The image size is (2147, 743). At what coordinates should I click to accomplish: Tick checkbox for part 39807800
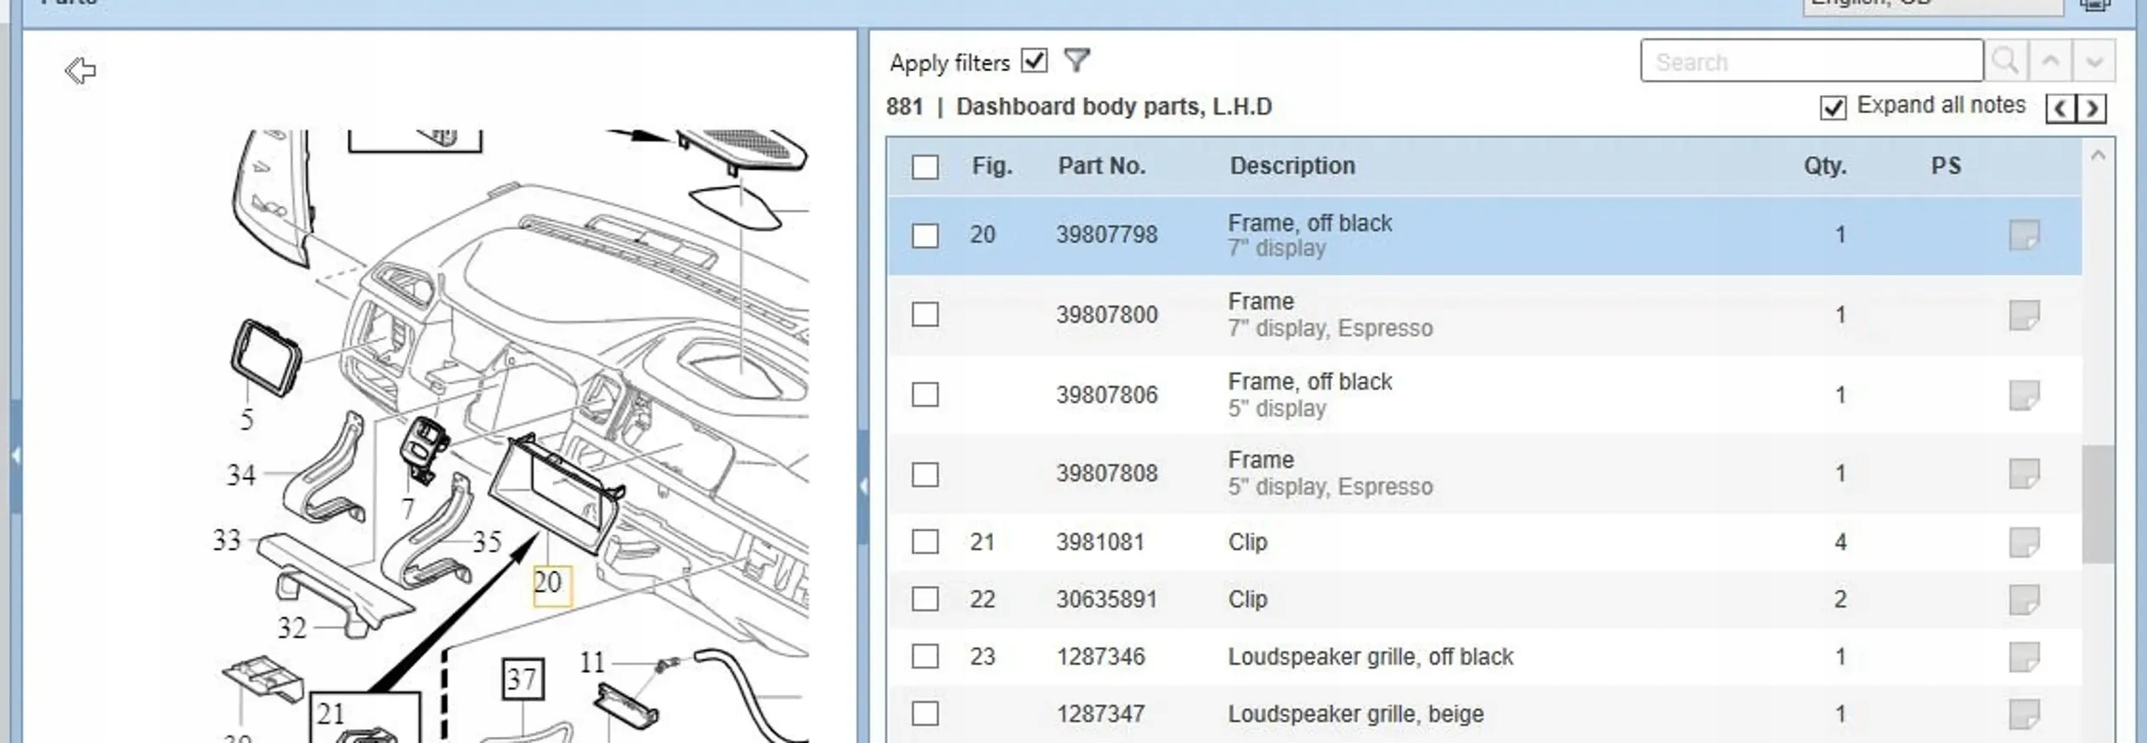(925, 315)
